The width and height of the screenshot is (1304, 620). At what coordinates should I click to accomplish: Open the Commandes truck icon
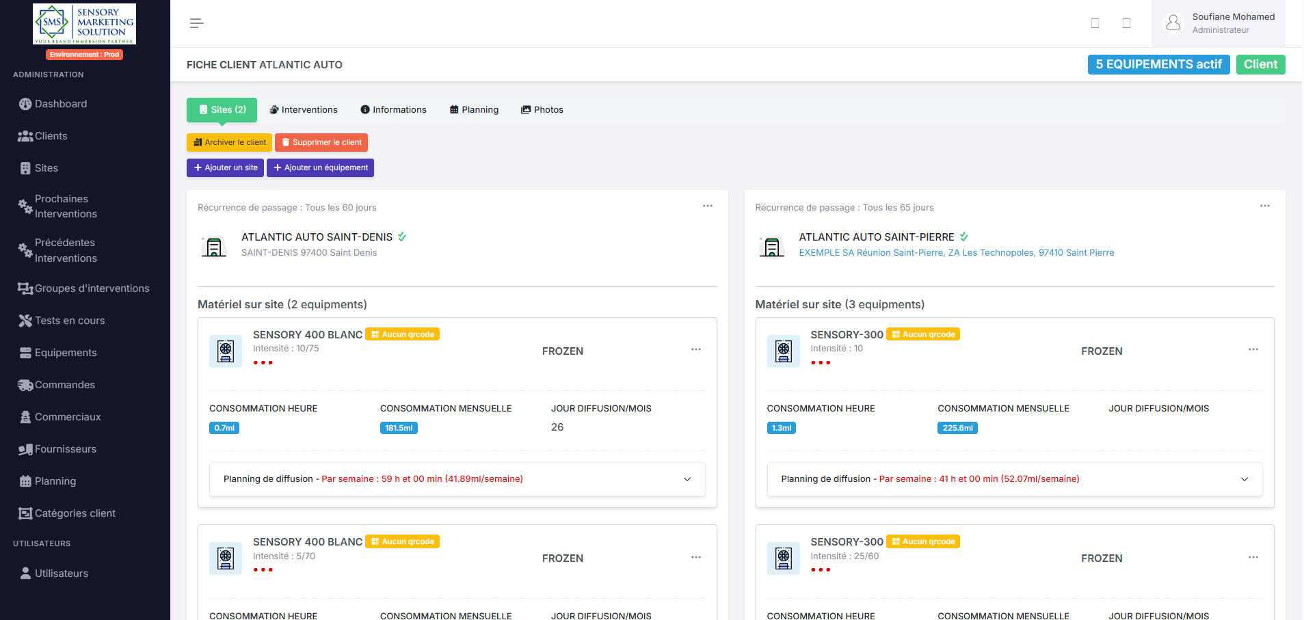(x=25, y=385)
